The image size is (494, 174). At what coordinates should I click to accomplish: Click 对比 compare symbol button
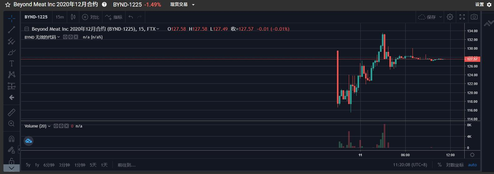[x=91, y=17]
